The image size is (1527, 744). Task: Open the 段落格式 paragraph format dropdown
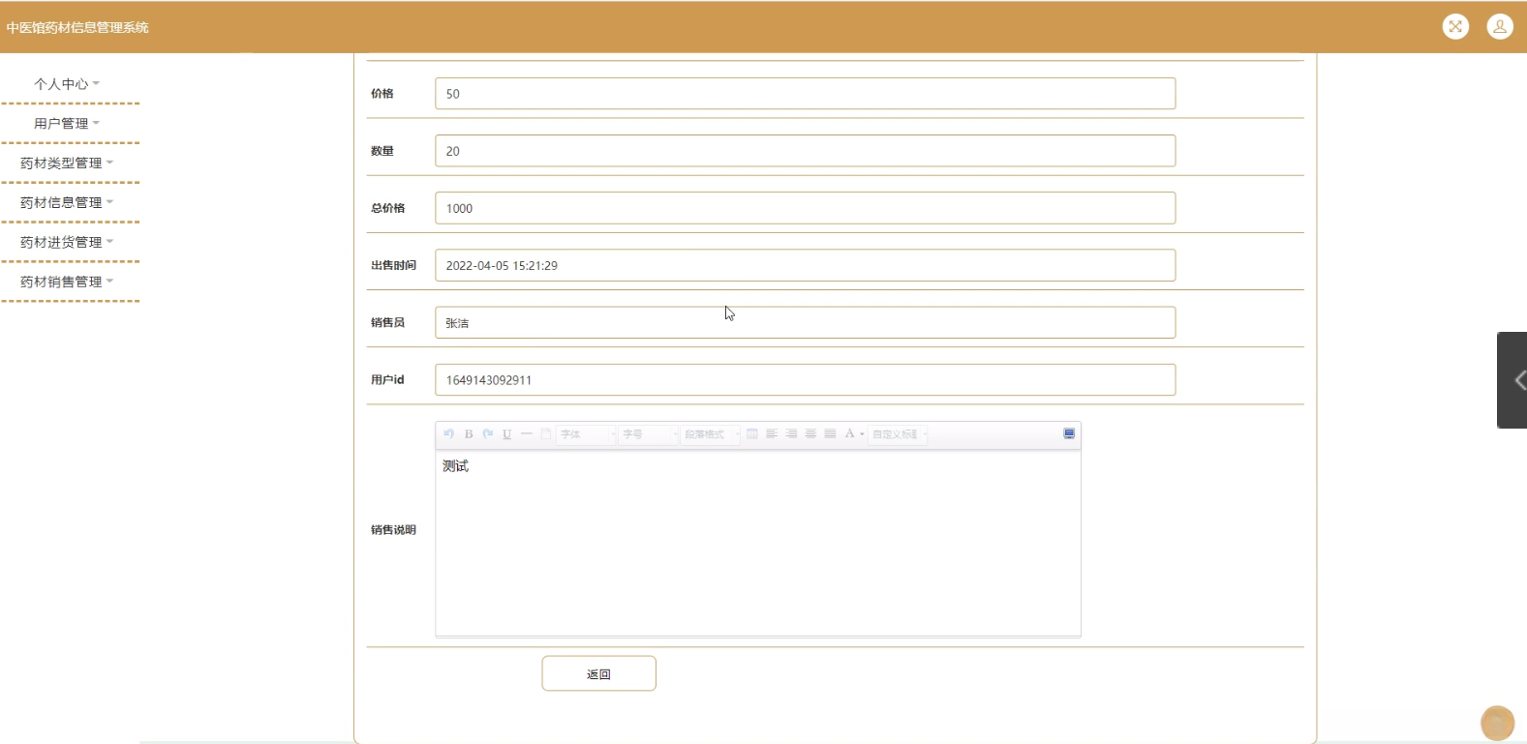711,434
